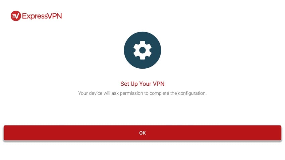Click the ExpressVPN wordmark text
Viewport: 285px width, 160px height.
tap(42, 16)
